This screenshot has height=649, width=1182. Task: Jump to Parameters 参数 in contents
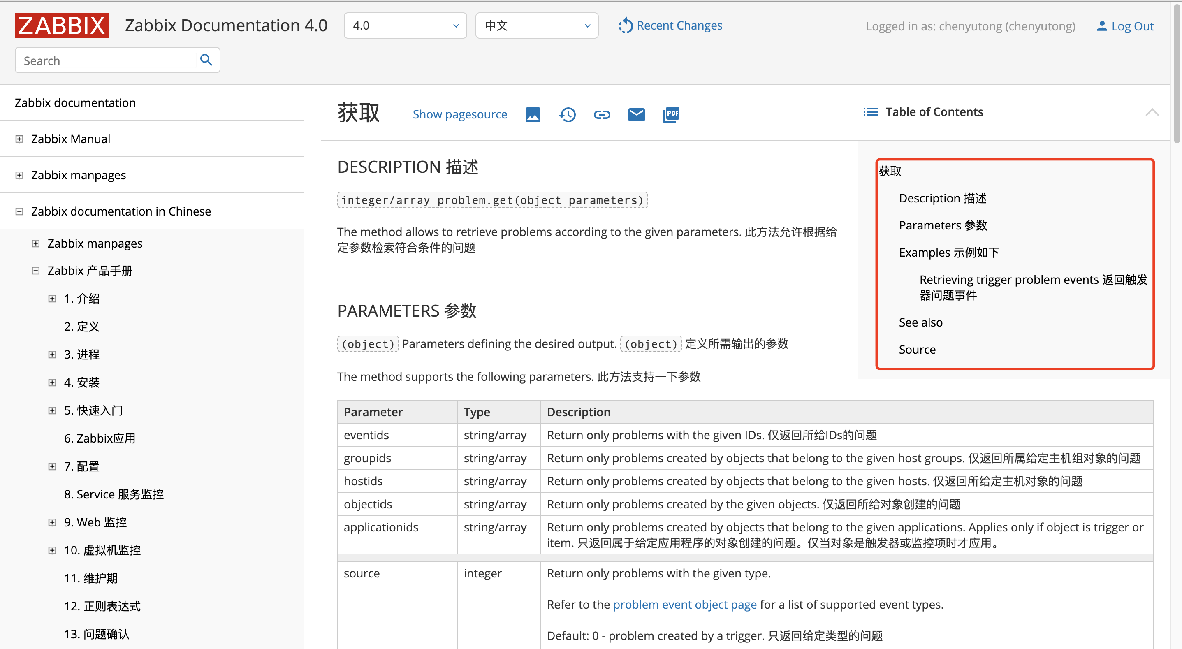943,225
